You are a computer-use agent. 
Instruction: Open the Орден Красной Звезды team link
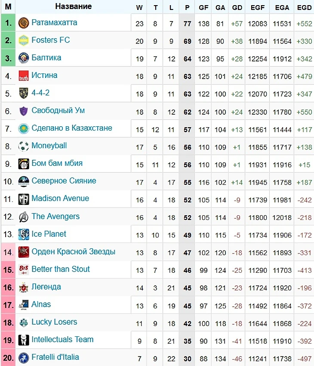(x=73, y=251)
